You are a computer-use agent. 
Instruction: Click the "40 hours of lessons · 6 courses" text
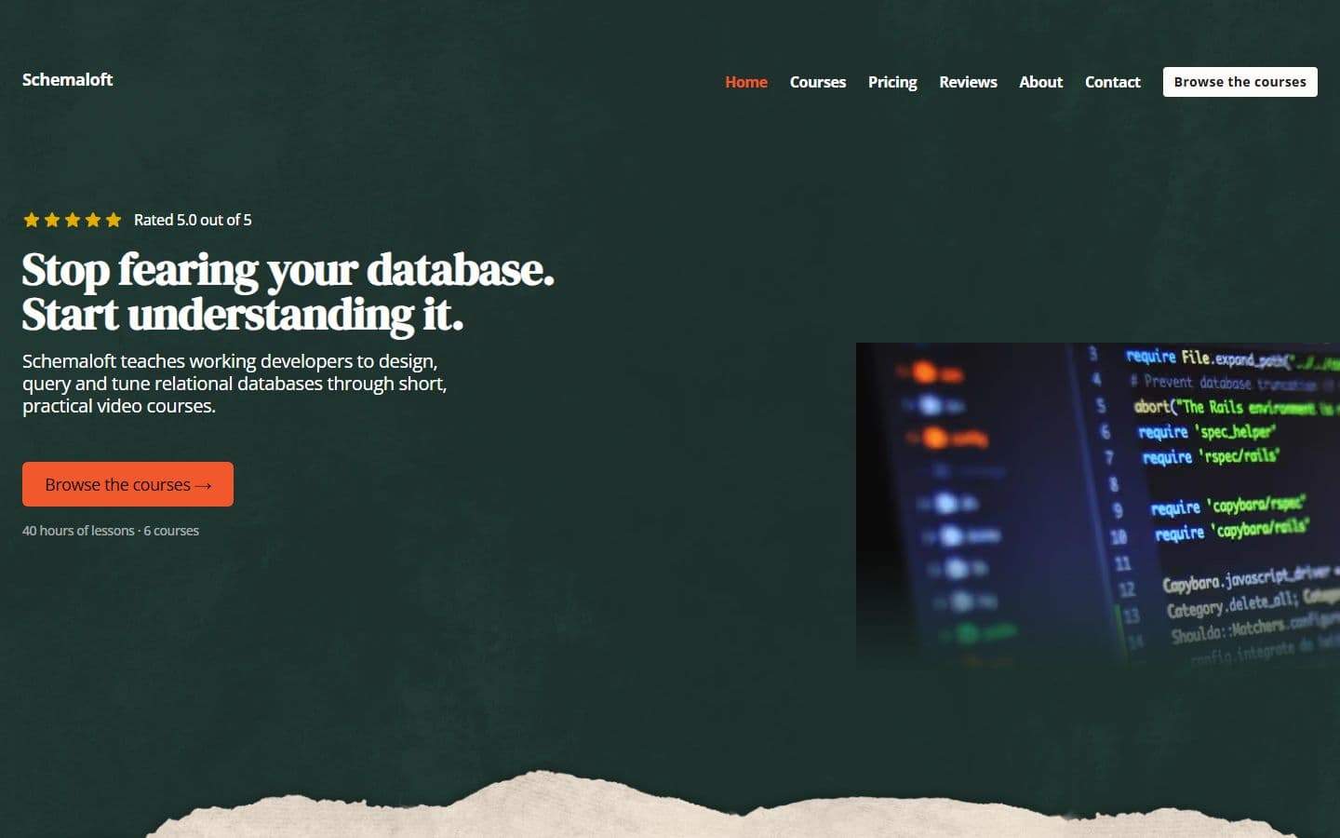click(111, 531)
